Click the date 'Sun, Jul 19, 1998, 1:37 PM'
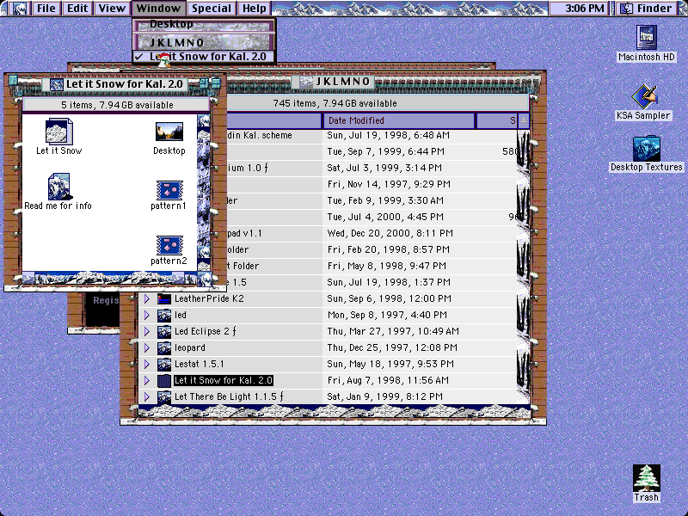The height and width of the screenshot is (516, 688). [389, 282]
